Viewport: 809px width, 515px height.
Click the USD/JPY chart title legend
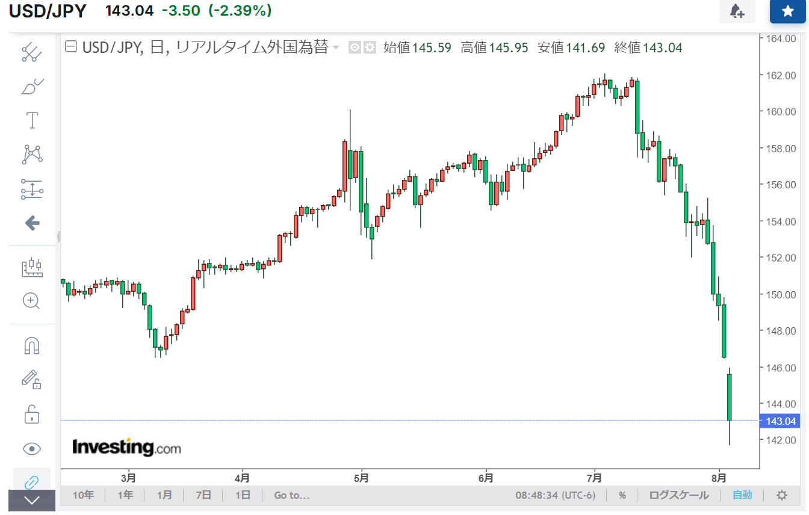(x=205, y=48)
